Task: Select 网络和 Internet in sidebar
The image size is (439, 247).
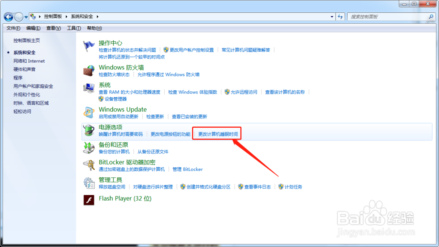Action: (x=29, y=61)
